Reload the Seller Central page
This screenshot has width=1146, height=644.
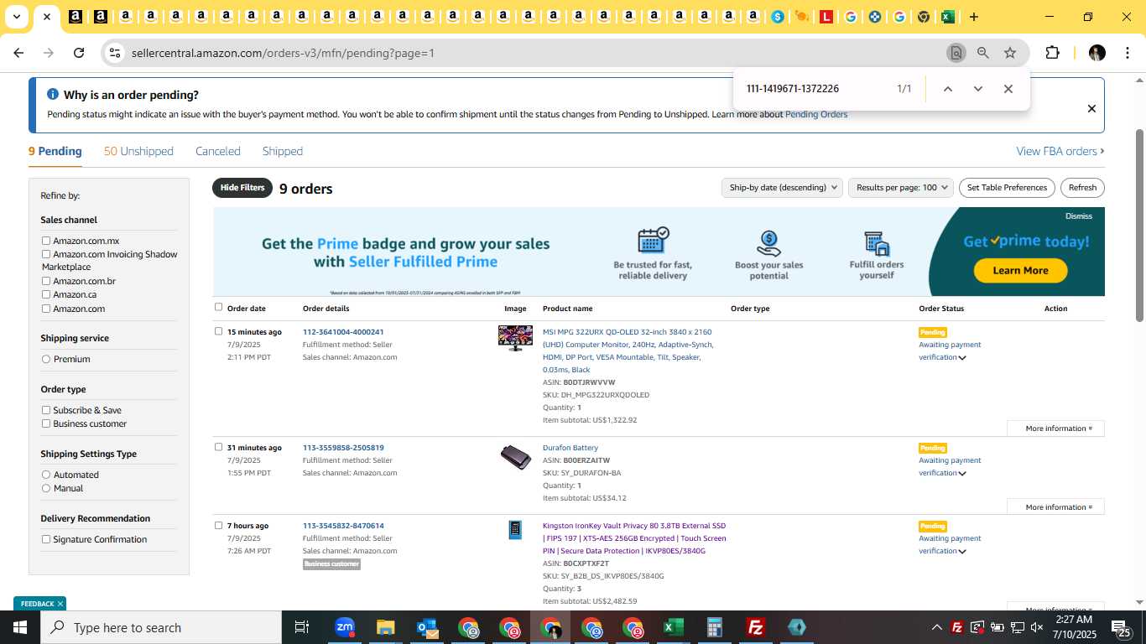tap(79, 53)
